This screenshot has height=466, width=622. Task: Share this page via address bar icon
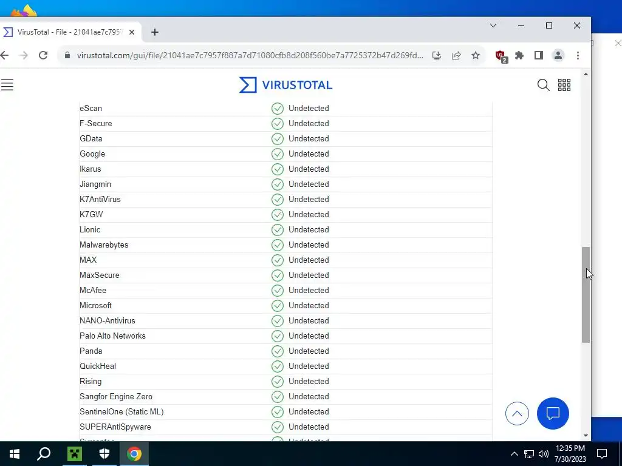(456, 55)
